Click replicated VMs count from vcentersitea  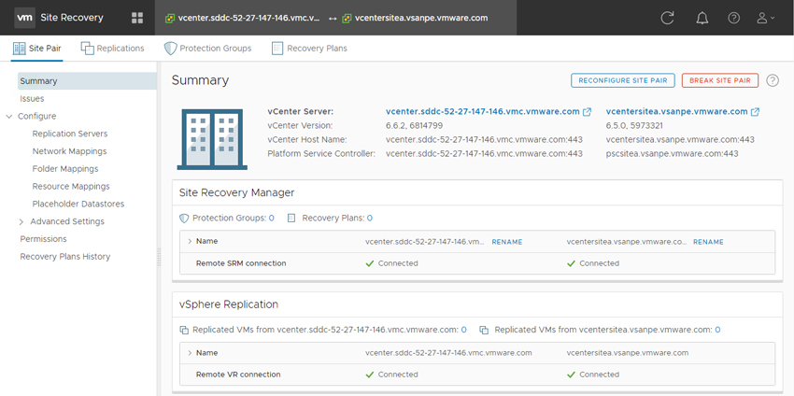(717, 331)
